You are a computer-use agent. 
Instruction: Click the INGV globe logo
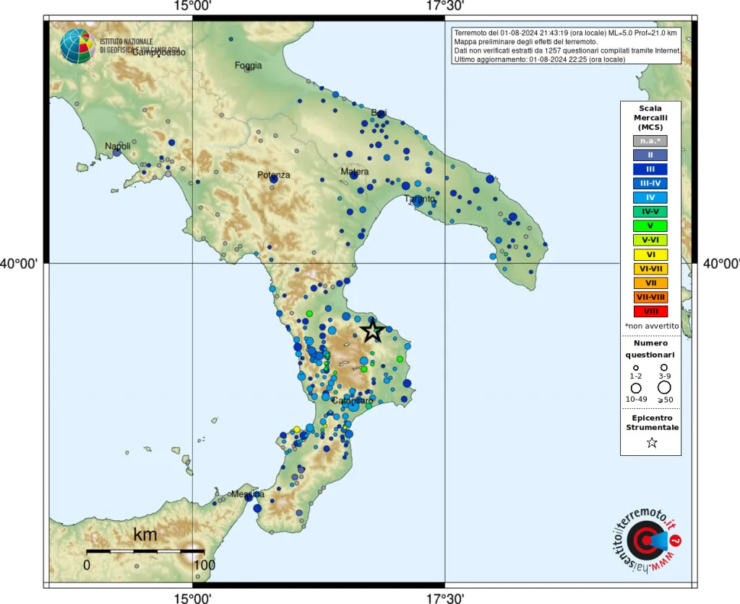[77, 45]
